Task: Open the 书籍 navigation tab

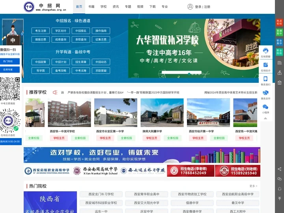Action: tap(91, 7)
